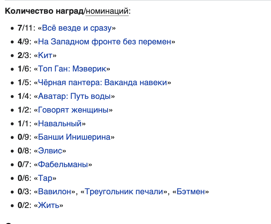Open the «Треугольник печали» article
The image size is (271, 224).
pyautogui.click(x=124, y=192)
